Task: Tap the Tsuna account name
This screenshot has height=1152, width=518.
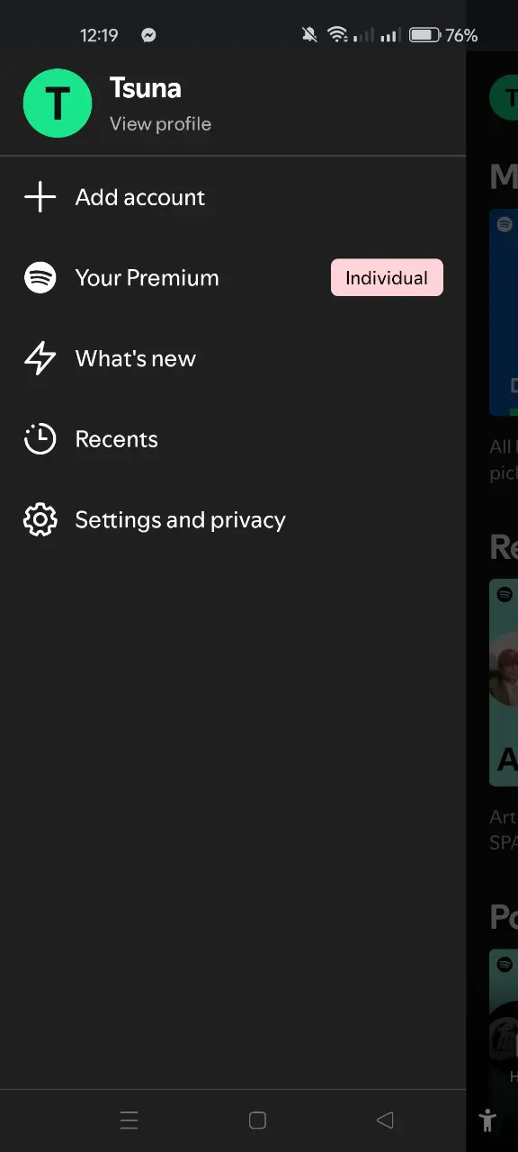Action: (146, 88)
